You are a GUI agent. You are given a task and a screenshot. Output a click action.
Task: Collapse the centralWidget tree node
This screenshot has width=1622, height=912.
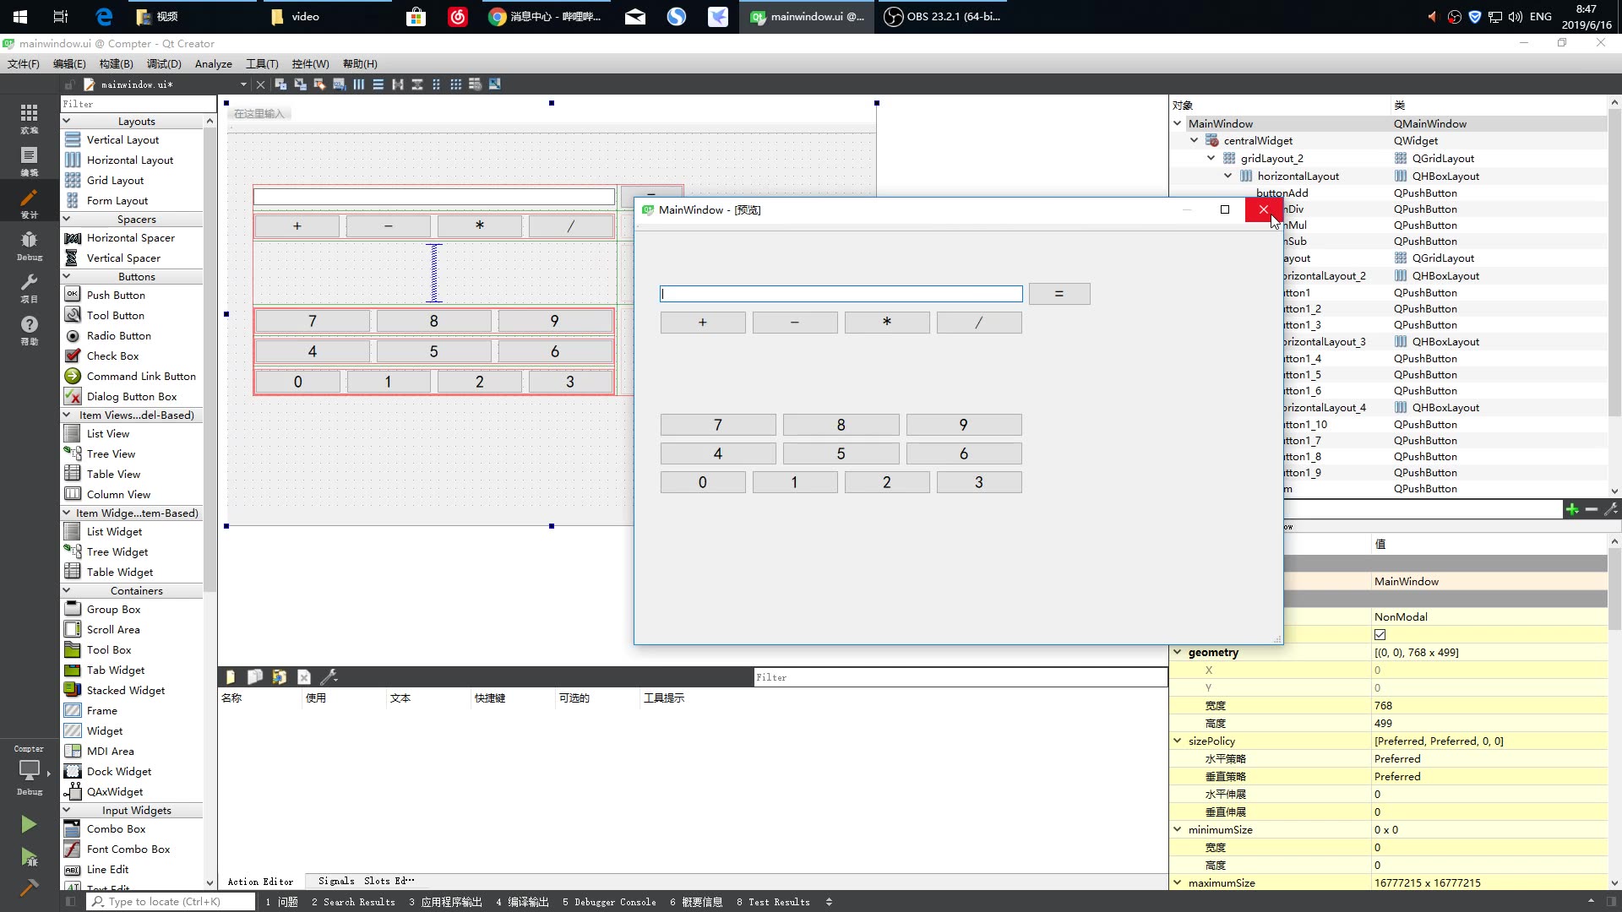[x=1195, y=141]
